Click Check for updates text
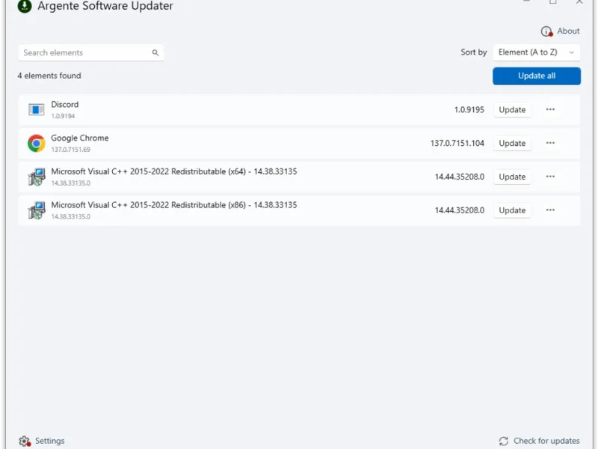Image resolution: width=598 pixels, height=449 pixels. click(546, 441)
